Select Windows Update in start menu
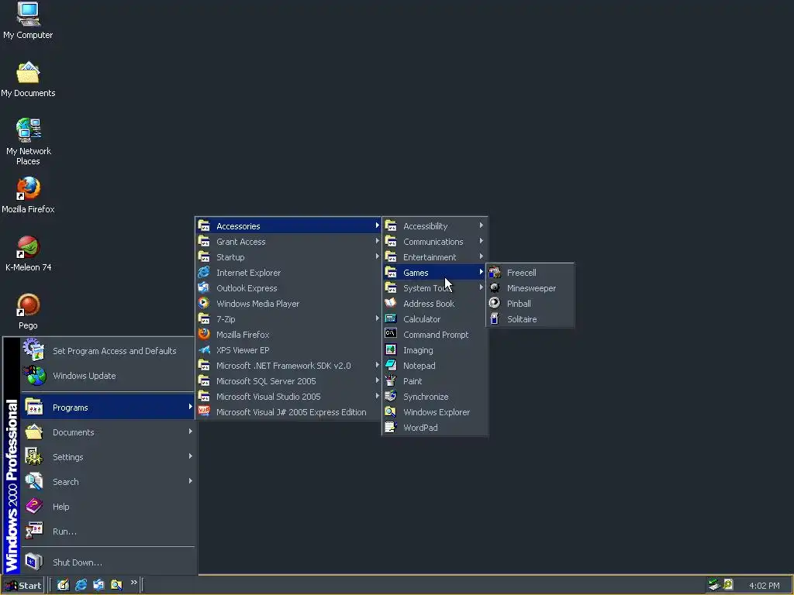Viewport: 794px width, 595px height. (108, 376)
